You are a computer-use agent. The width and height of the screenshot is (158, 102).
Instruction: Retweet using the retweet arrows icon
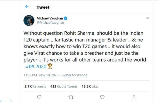pyautogui.click(x=71, y=97)
